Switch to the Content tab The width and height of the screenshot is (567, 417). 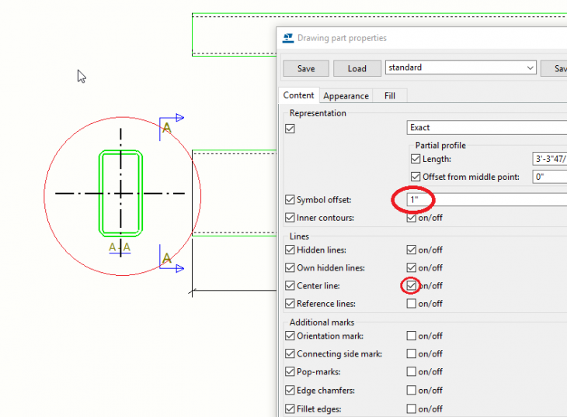(299, 95)
